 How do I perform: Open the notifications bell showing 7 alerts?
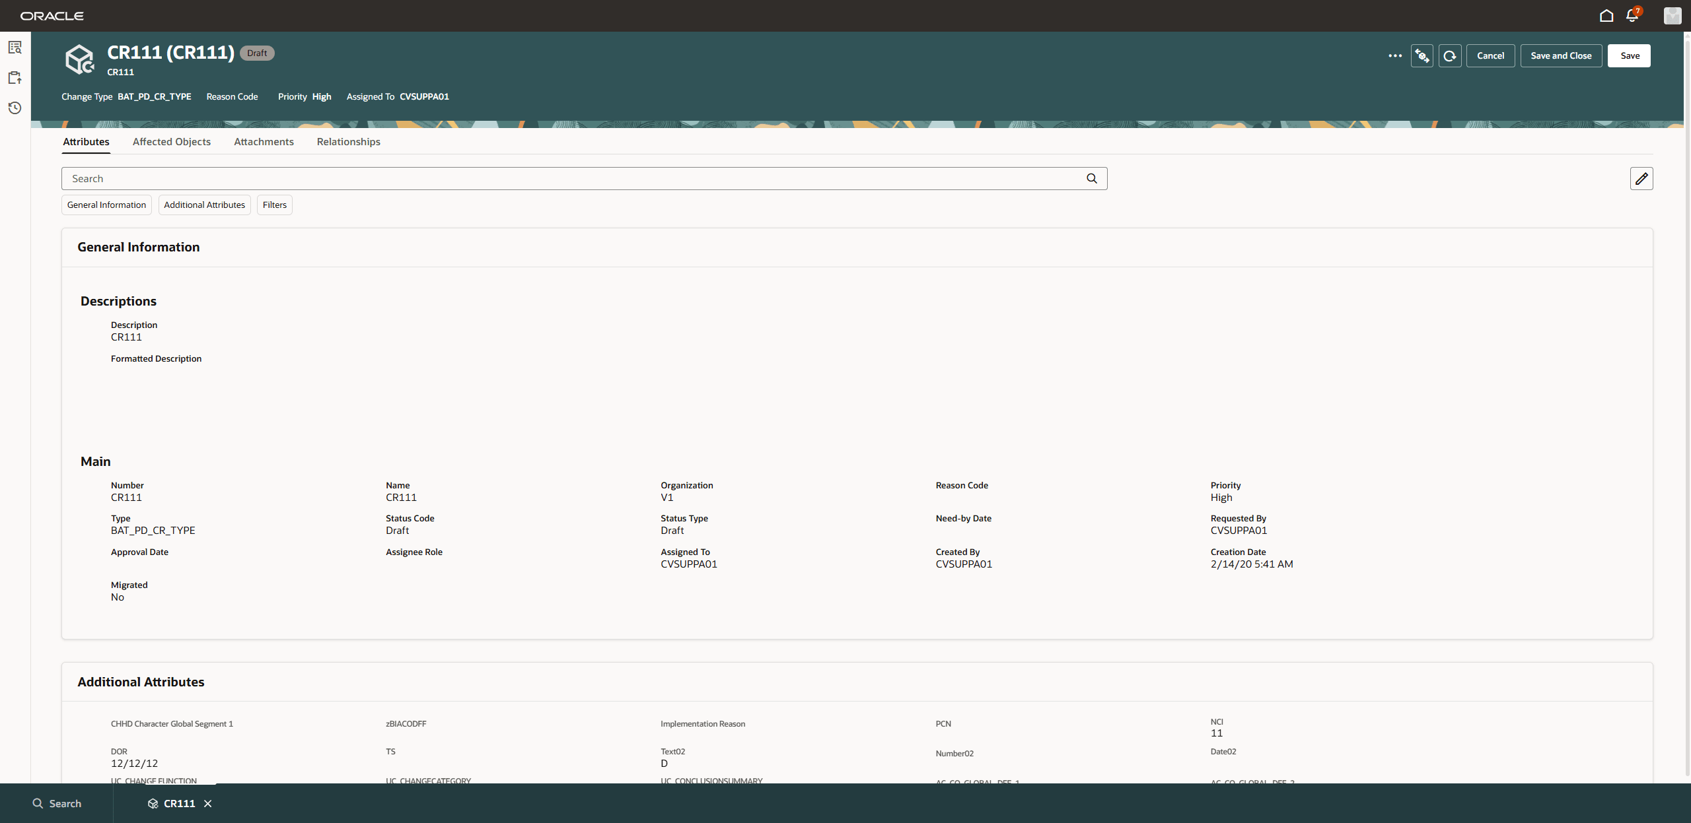click(1632, 15)
